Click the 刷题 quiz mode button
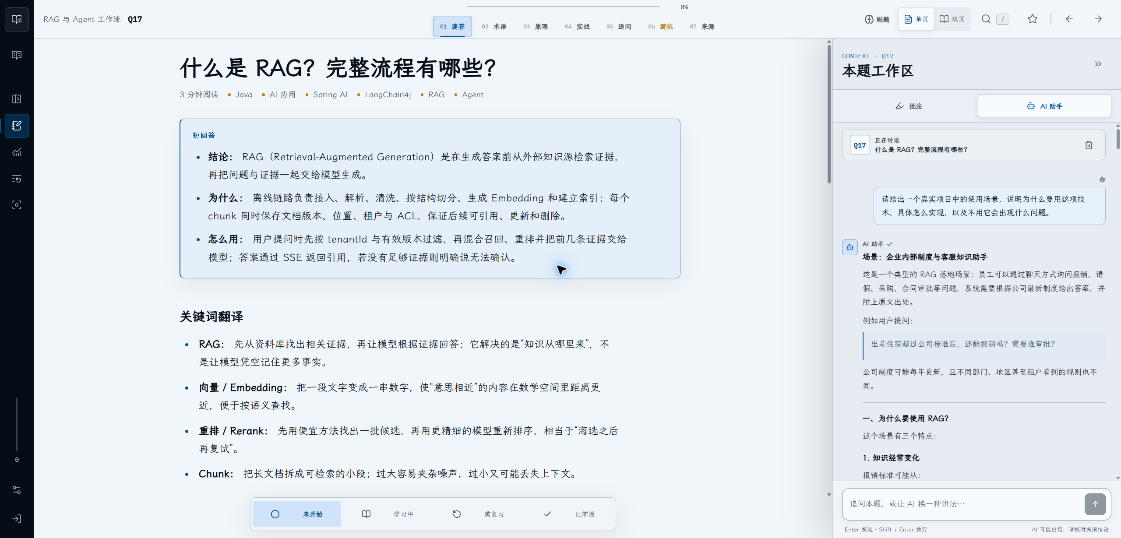Screen dimensions: 1121x538 [877, 19]
